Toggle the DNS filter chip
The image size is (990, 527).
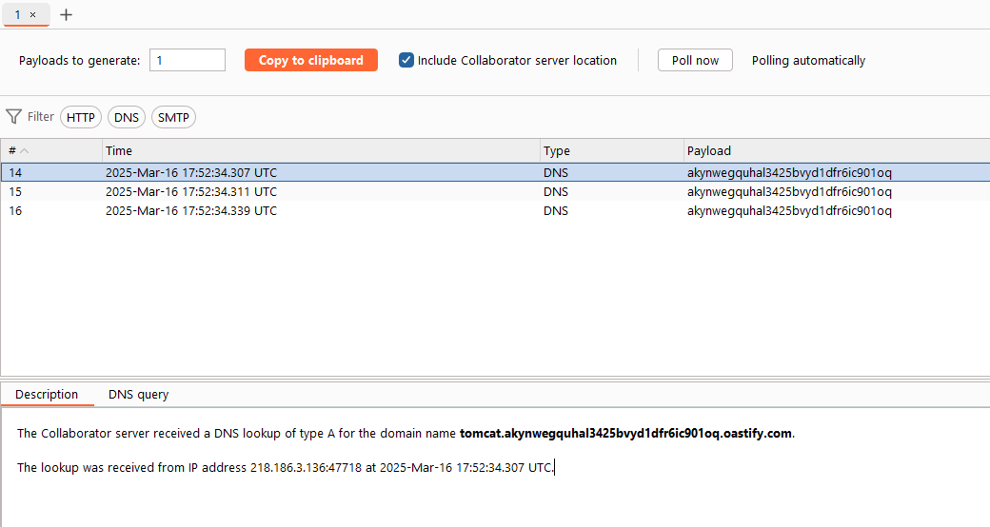127,117
